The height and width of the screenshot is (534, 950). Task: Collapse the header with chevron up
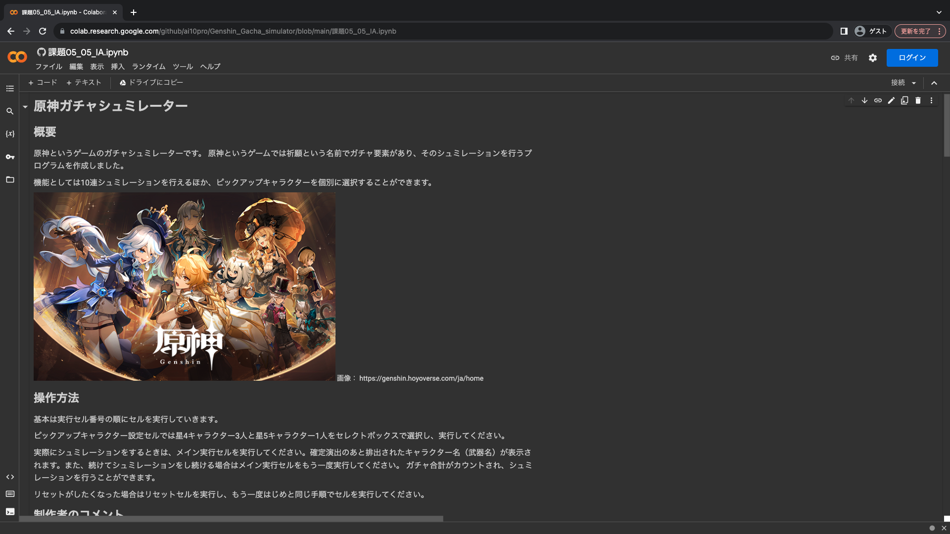pyautogui.click(x=934, y=83)
